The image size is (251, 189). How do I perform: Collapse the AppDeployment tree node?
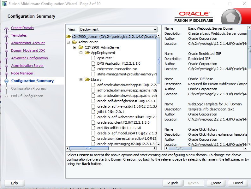81,53
